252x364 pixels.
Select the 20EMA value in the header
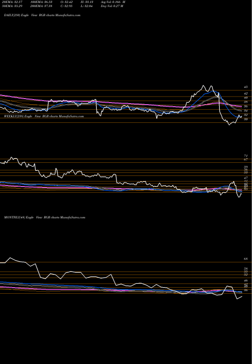pyautogui.click(x=11, y=2)
